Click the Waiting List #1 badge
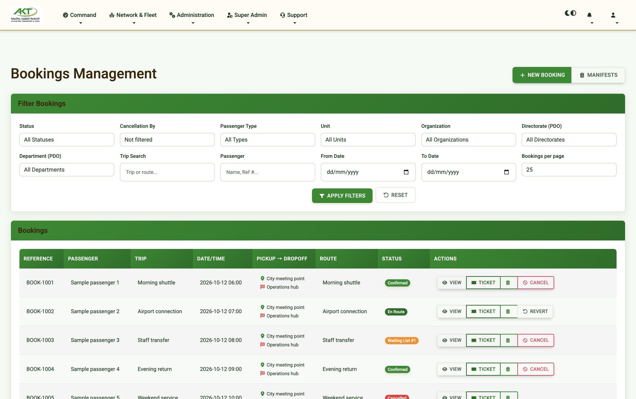Screen dimensions: 636x399 click(x=402, y=341)
